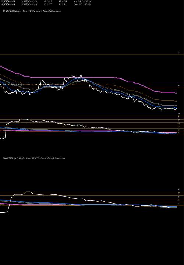Click the WEEKLY chart title text
184x265 pixels.
click(33, 84)
